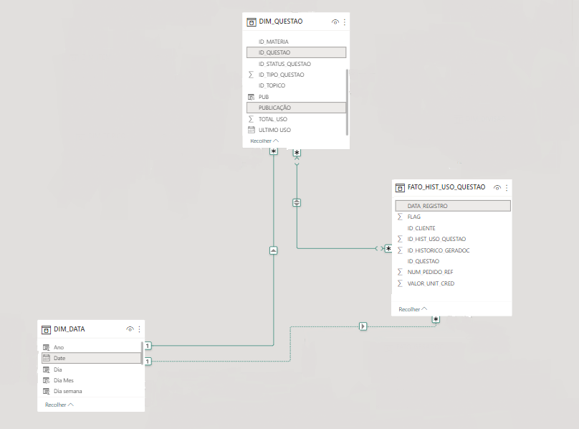Click the DIM_DATA table title

click(x=70, y=329)
